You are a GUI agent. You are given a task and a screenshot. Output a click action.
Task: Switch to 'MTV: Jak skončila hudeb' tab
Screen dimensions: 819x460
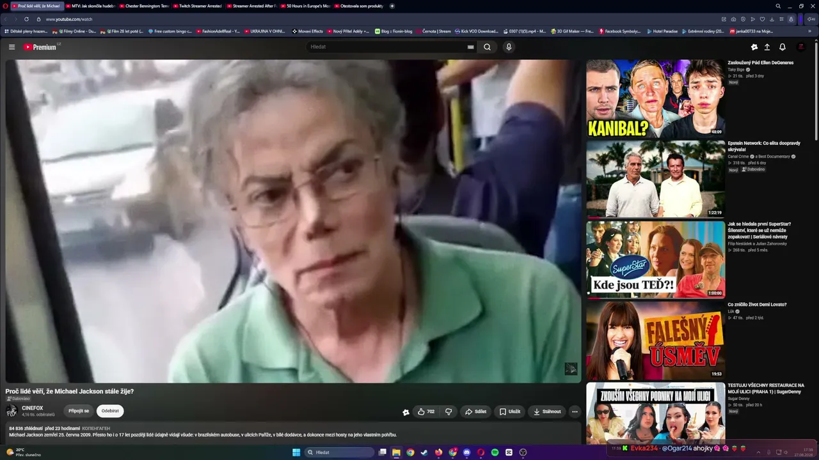[x=90, y=6]
